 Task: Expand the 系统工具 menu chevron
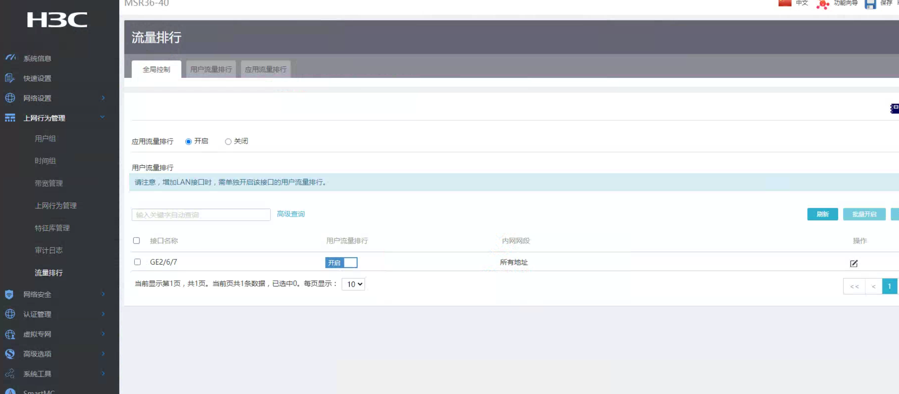click(x=103, y=373)
